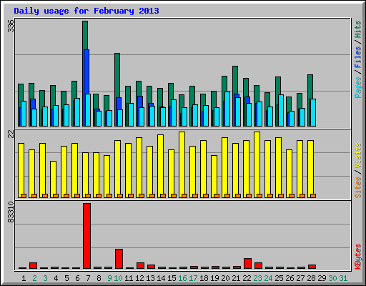
Task: Click day label '30' on the x-axis
Action: click(x=332, y=278)
